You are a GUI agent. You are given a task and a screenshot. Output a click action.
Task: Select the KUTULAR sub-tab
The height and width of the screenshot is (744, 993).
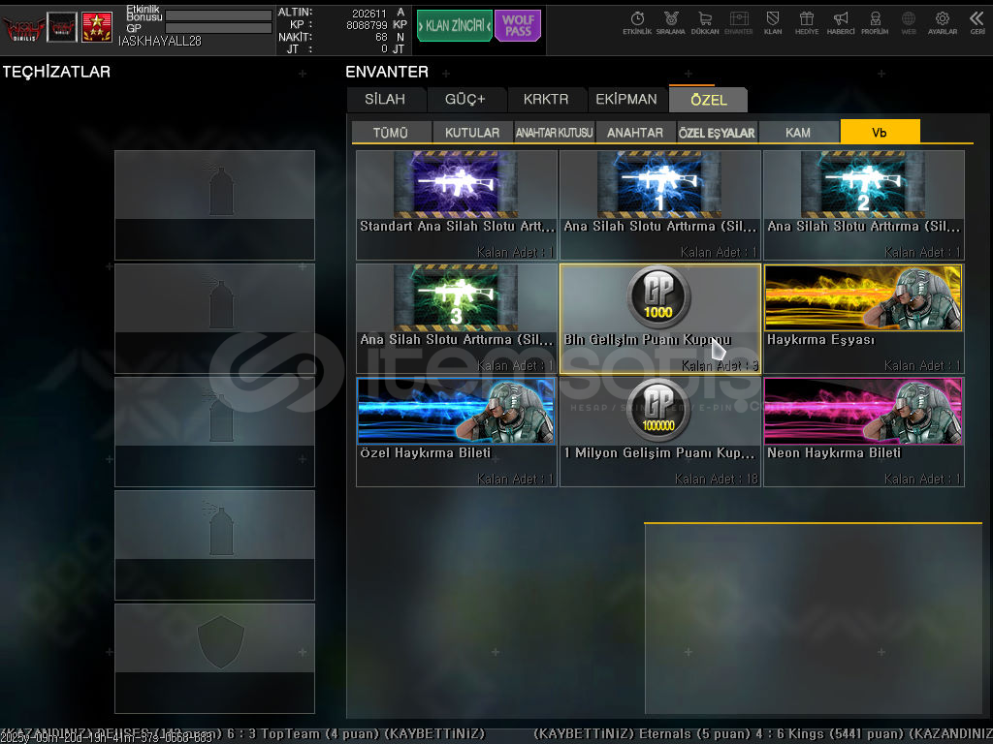[472, 133]
